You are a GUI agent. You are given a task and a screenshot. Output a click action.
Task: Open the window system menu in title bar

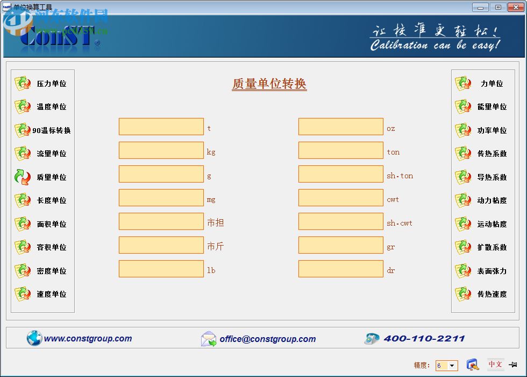tap(7, 7)
